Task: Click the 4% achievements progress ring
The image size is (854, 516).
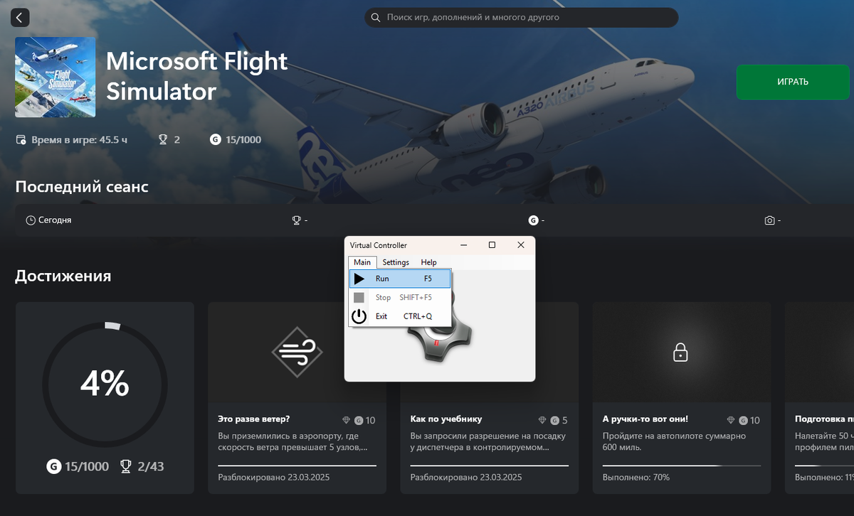Action: coord(105,385)
